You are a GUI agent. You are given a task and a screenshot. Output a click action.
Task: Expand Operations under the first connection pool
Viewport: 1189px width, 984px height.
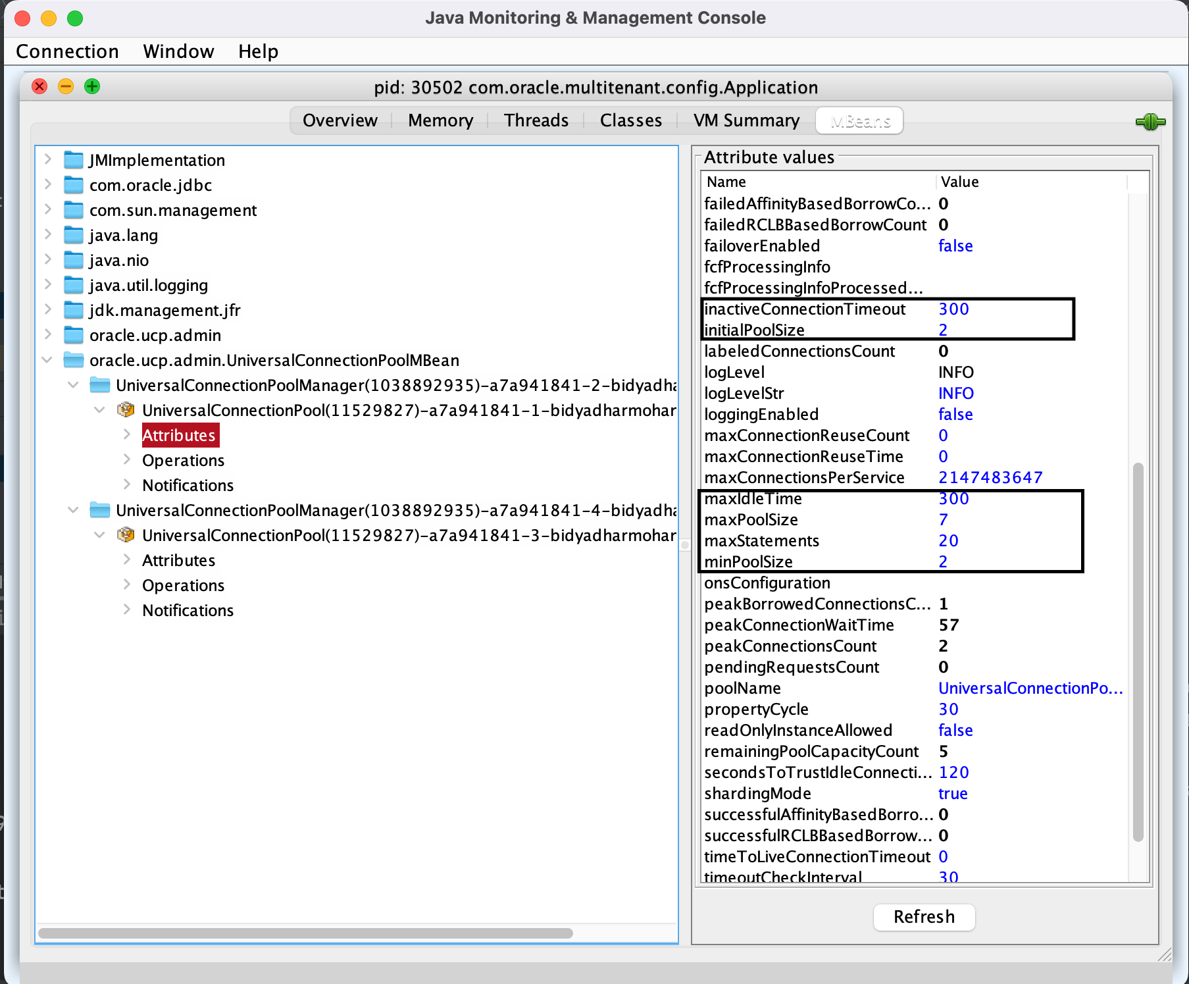tap(126, 460)
